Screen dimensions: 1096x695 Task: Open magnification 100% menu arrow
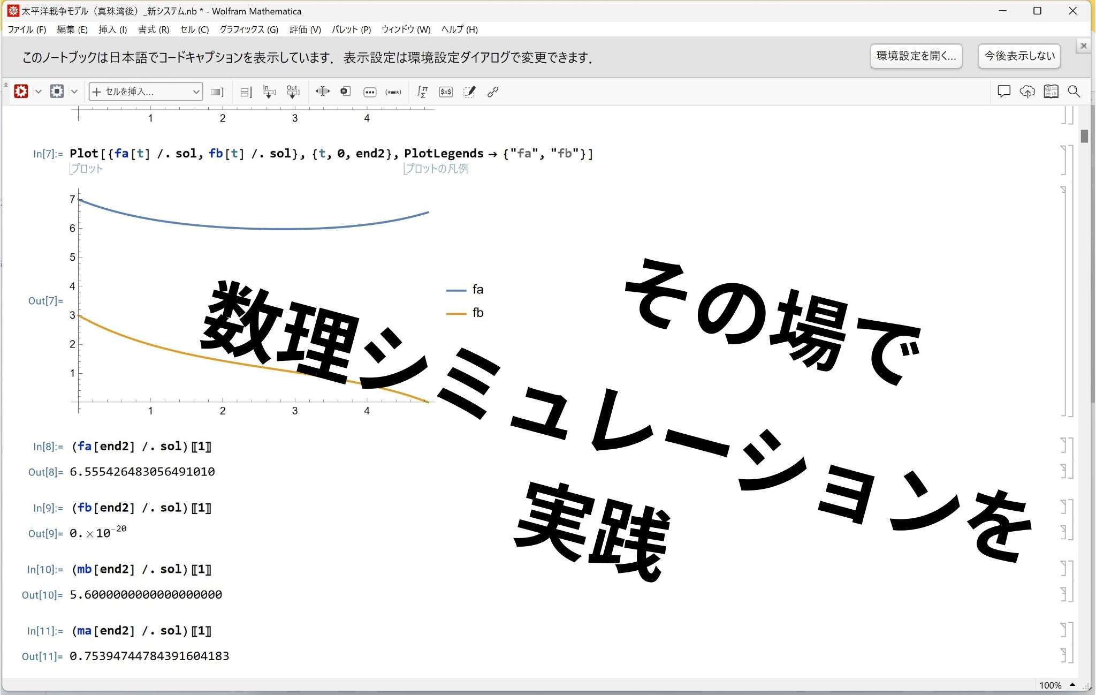(x=1072, y=684)
